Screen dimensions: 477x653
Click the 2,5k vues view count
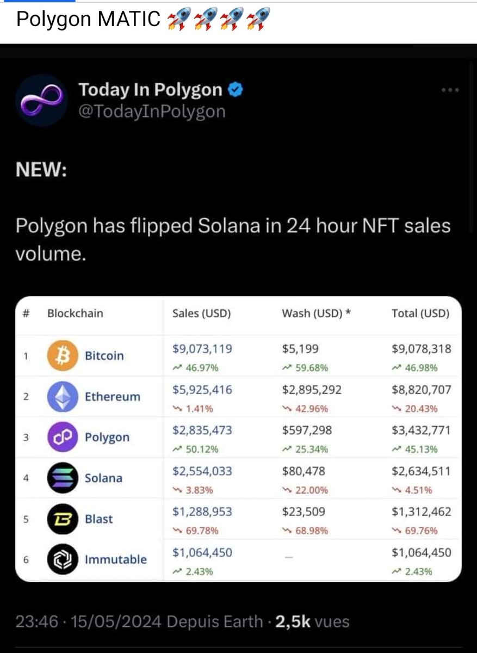point(312,622)
